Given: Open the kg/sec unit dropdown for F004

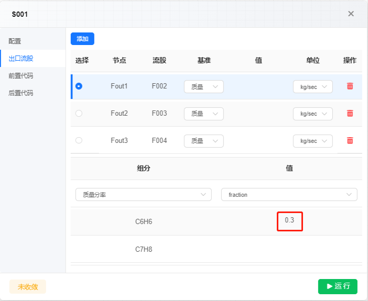Looking at the screenshot, I should point(312,141).
